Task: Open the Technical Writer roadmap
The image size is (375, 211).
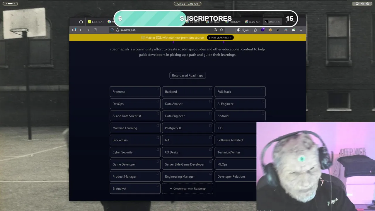Action: tap(236, 152)
